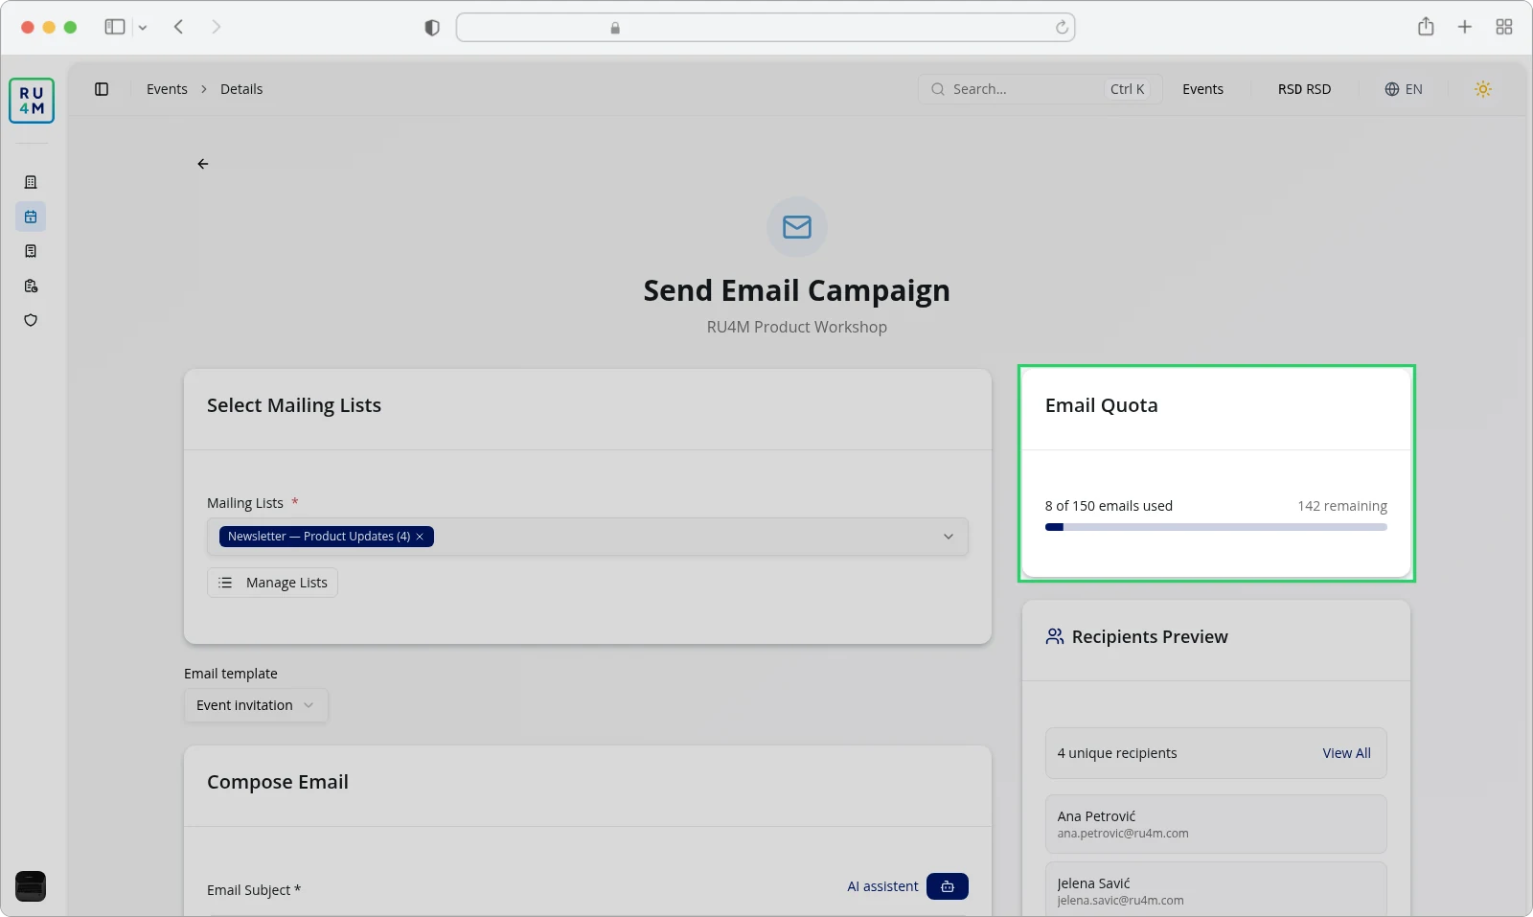
Task: Click the browser back button
Action: click(x=179, y=27)
